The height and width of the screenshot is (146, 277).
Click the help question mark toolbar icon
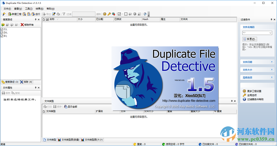145,14
